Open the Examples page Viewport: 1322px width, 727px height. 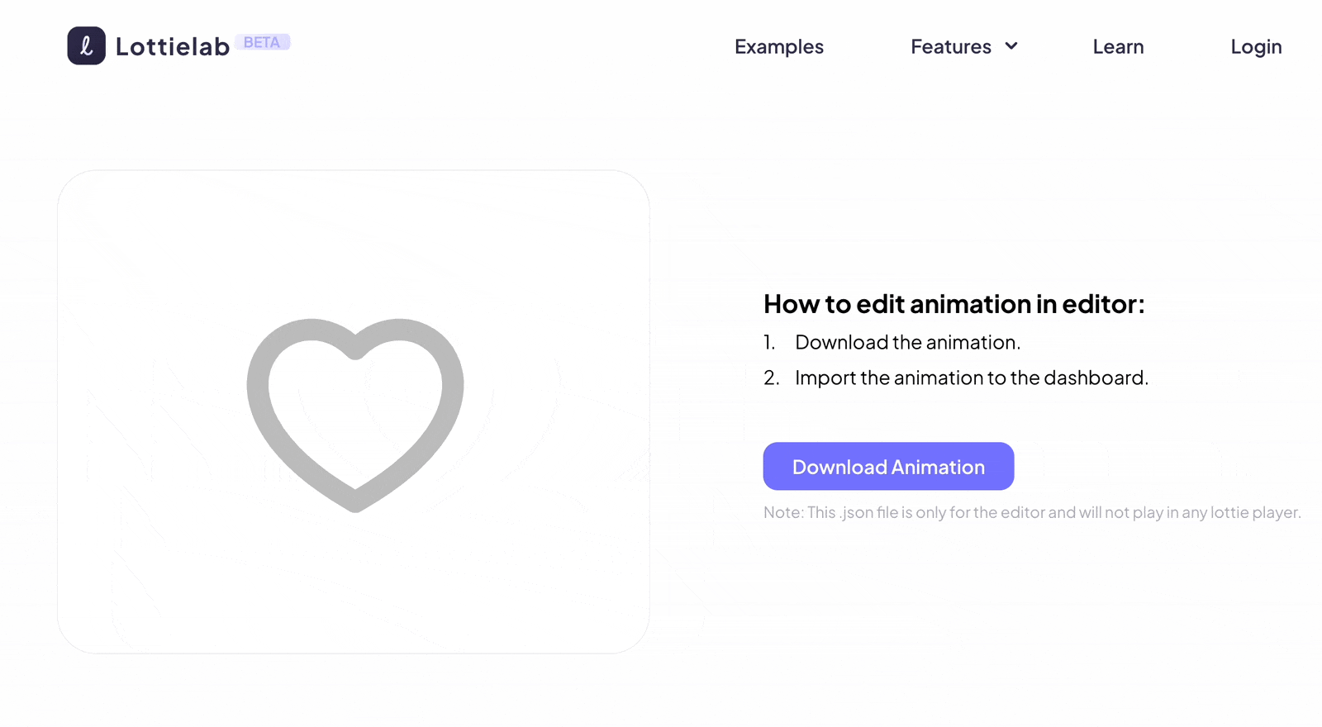778,47
